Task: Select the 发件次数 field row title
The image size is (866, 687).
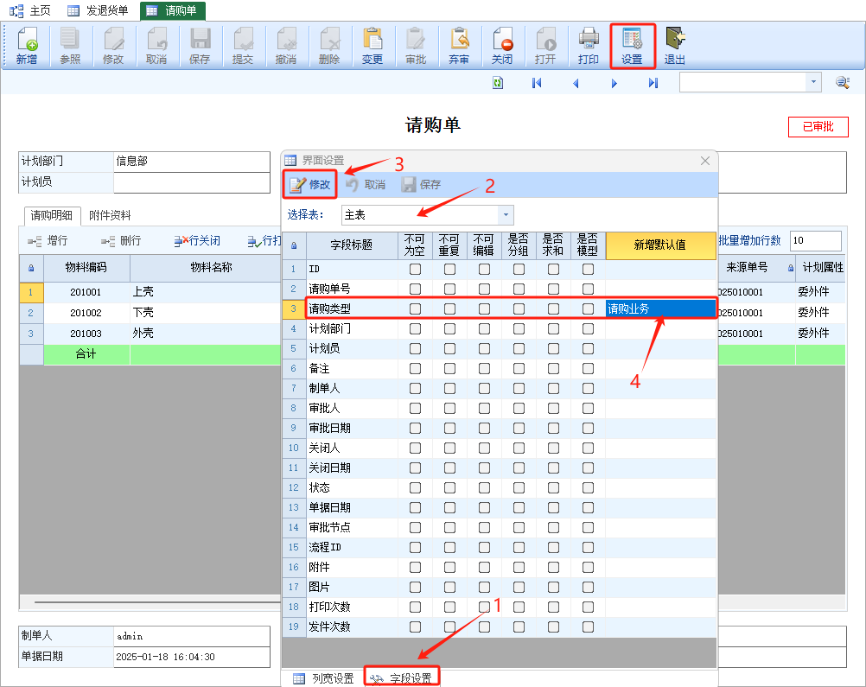Action: click(x=352, y=627)
